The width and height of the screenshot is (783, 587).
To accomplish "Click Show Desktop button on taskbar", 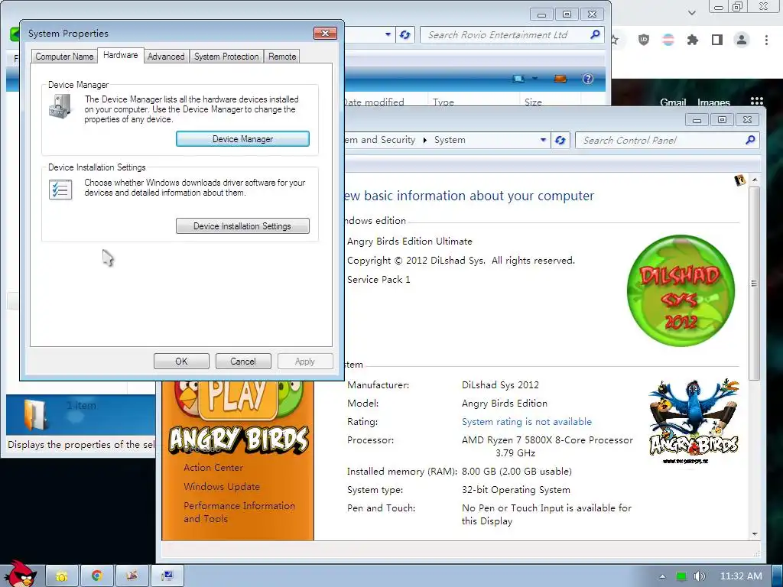I will coord(777,576).
